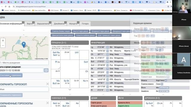Image resolution: width=191 pixels, height=107 pixels.
Task: Select Svitlana Smolinska participant tile
Action: pyautogui.click(x=182, y=73)
